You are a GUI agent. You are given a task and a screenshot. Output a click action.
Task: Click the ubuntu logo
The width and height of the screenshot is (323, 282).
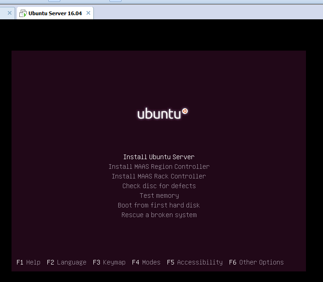(162, 113)
